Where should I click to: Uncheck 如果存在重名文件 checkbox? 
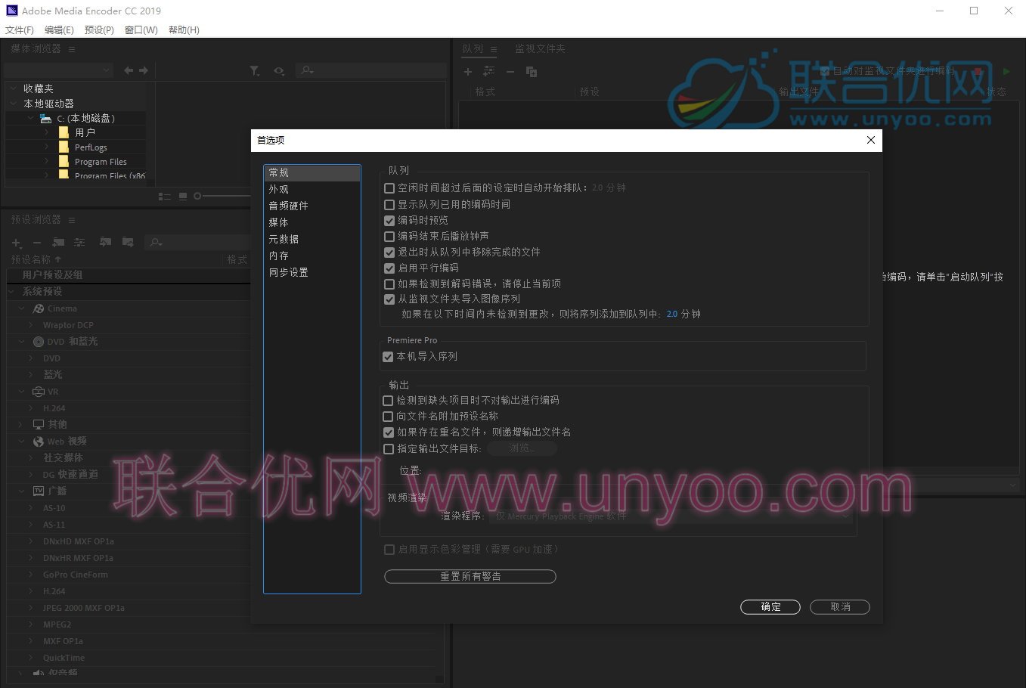[388, 432]
